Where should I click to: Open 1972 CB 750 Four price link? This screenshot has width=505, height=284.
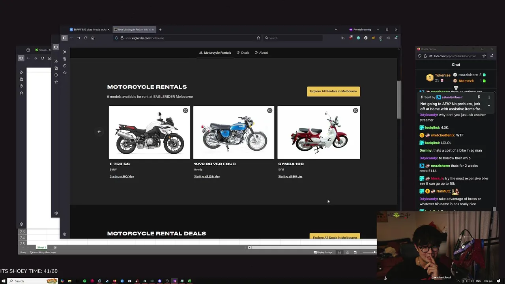click(207, 176)
